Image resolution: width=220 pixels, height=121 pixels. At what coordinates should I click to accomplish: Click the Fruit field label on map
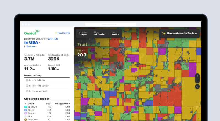[82, 45]
